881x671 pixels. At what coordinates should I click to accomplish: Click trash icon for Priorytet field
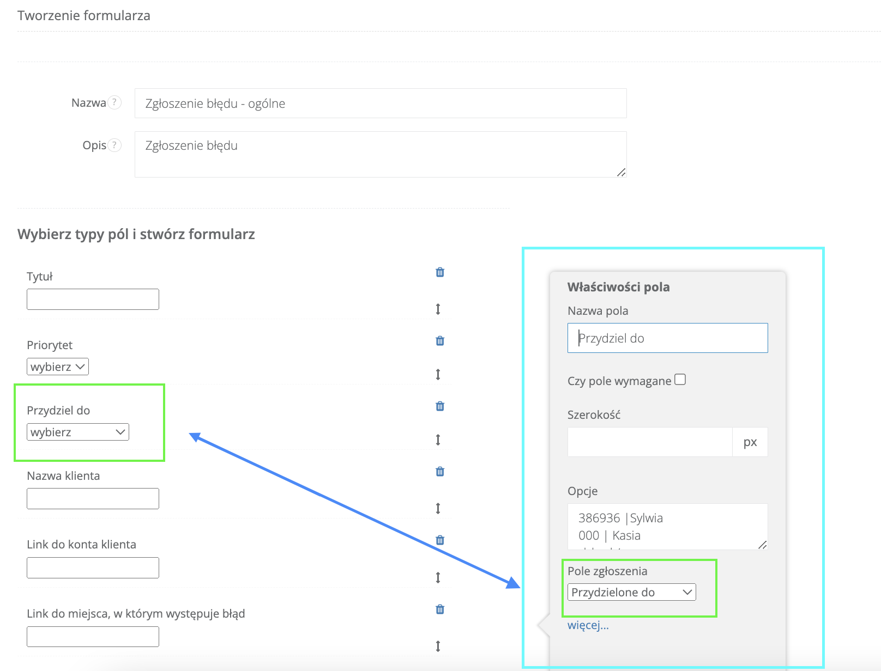click(440, 341)
